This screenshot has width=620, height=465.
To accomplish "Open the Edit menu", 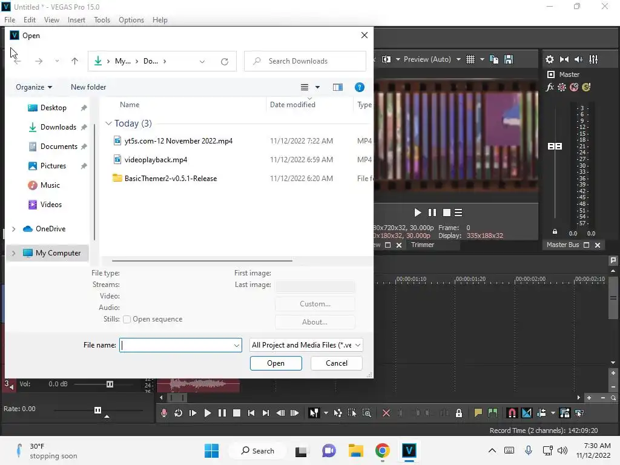I will [30, 20].
